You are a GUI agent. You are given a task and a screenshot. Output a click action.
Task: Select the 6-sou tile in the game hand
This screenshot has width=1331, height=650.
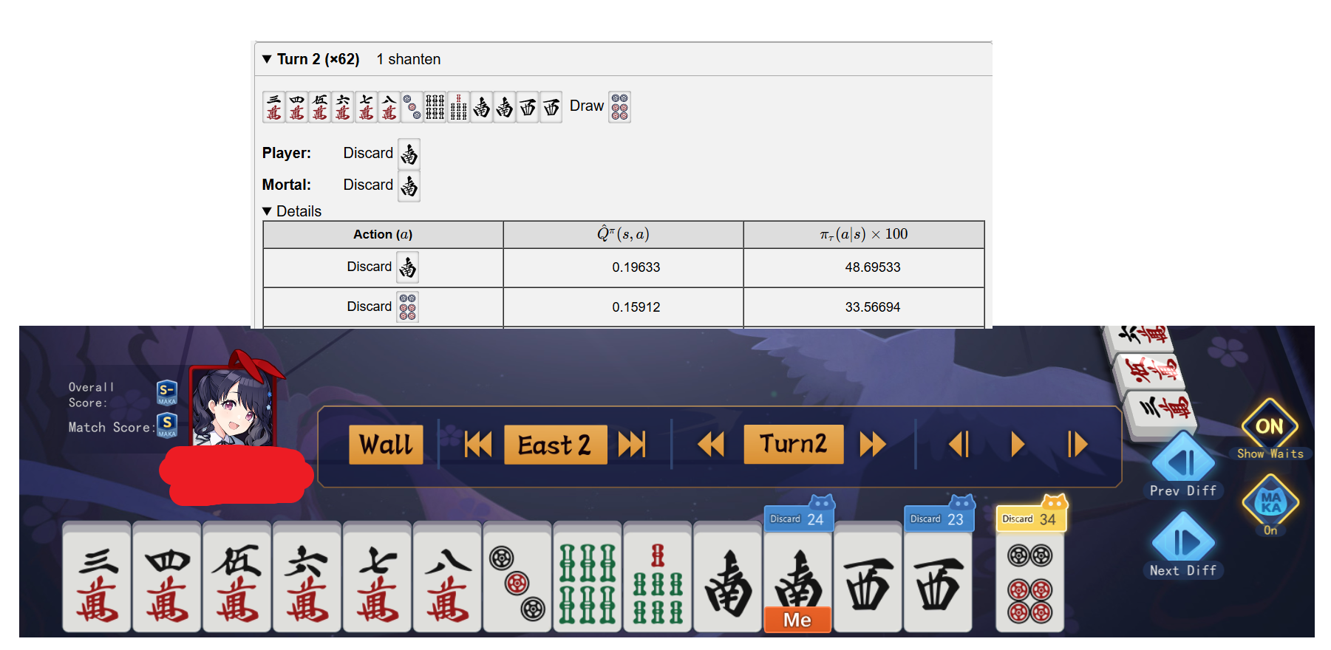(588, 578)
